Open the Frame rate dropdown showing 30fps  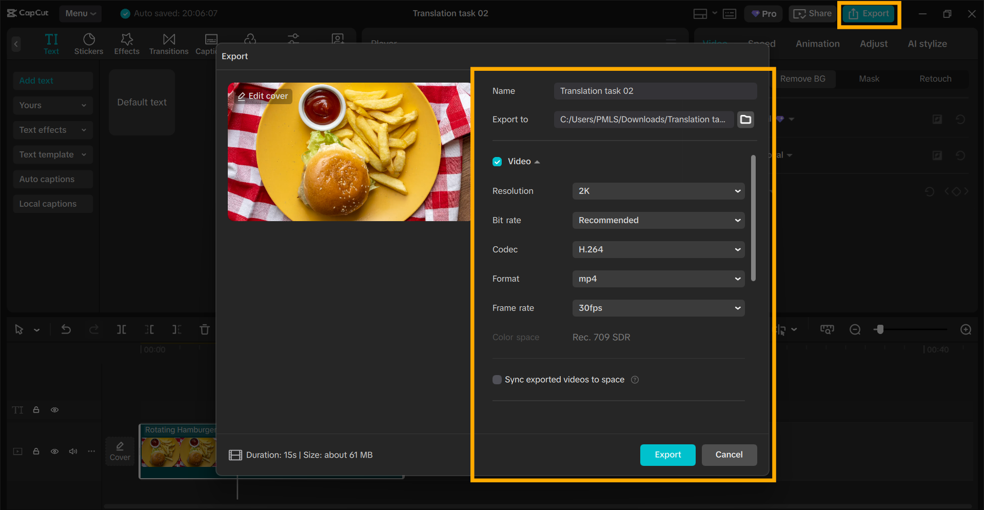[x=658, y=308]
